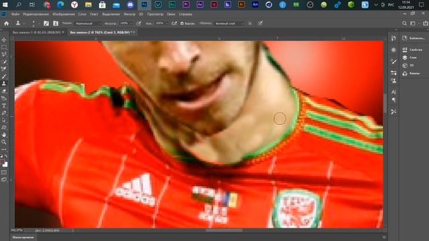Open the Фильтр menu
The height and width of the screenshot is (241, 429).
[x=129, y=14]
